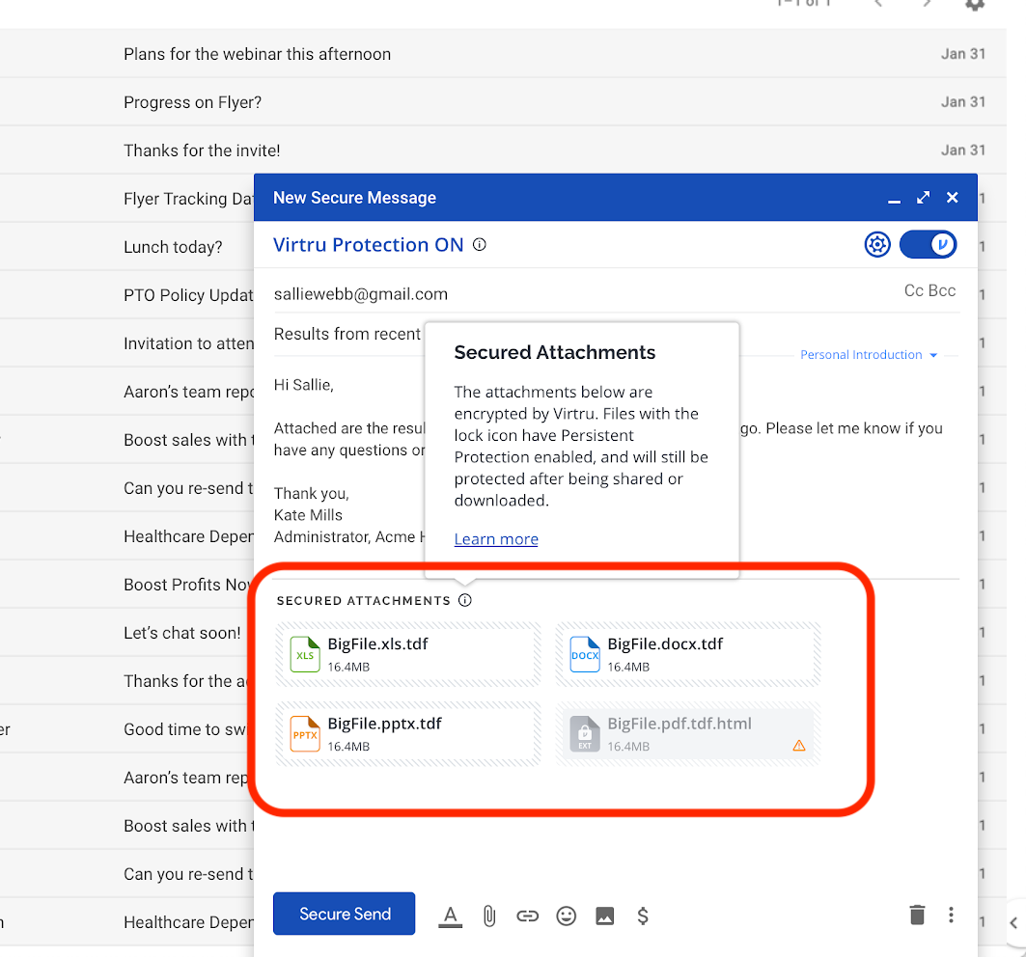Click info icon next to Secured Attachments label

[x=464, y=600]
